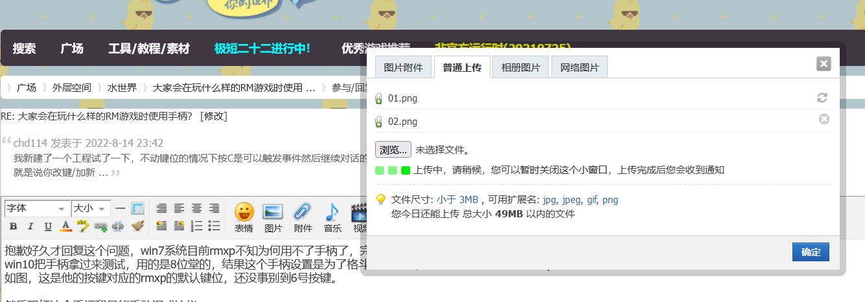Switch to the 相册图片 tab
Screen dimensions: 865x302
pos(521,67)
